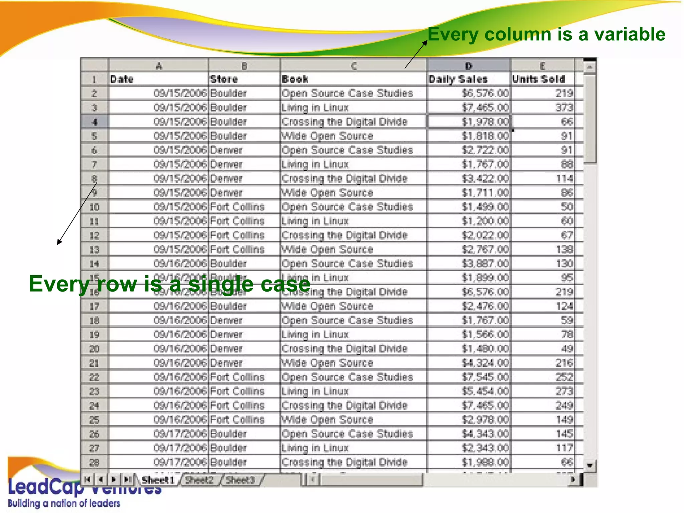Select the 'Date' header cell
The image size is (684, 513).
[x=159, y=79]
